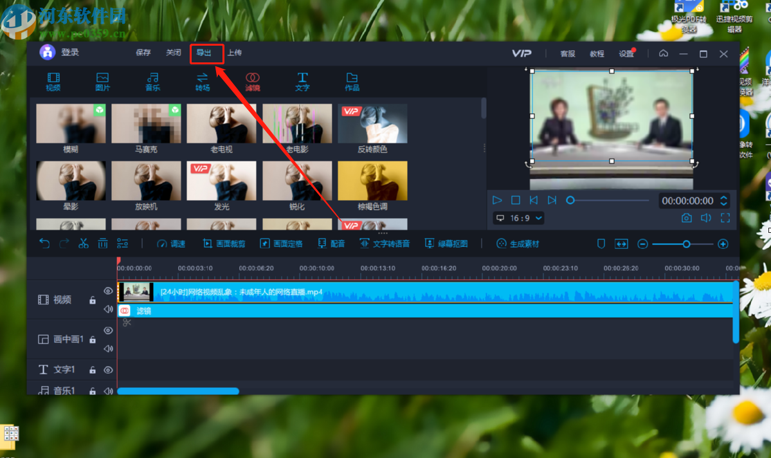
Task: Click the timecode up stepper arrow
Action: point(723,197)
